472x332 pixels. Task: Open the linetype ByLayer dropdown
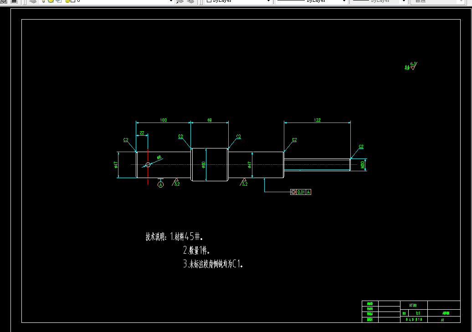(311, 1)
